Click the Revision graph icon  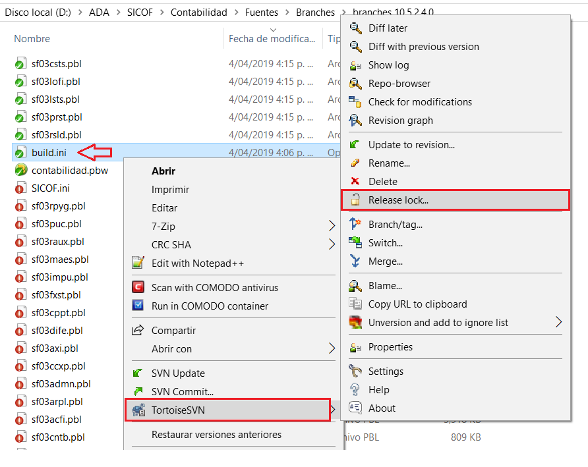[356, 121]
